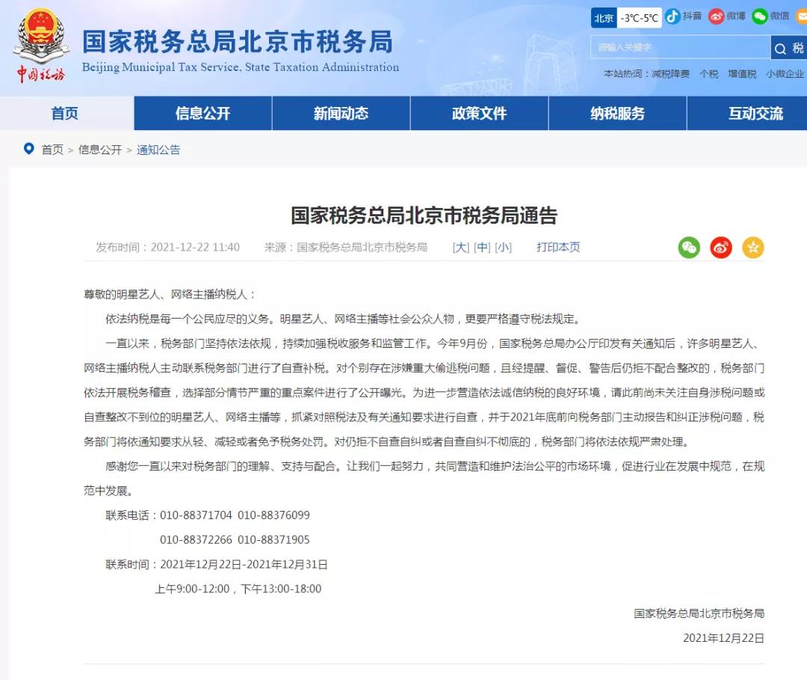Click the location pin breadcrumb icon
The image size is (807, 680).
[x=27, y=149]
